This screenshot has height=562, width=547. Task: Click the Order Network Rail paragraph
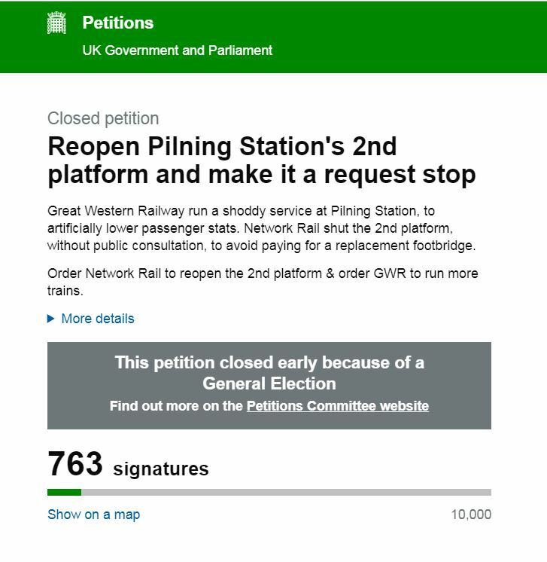coord(263,282)
